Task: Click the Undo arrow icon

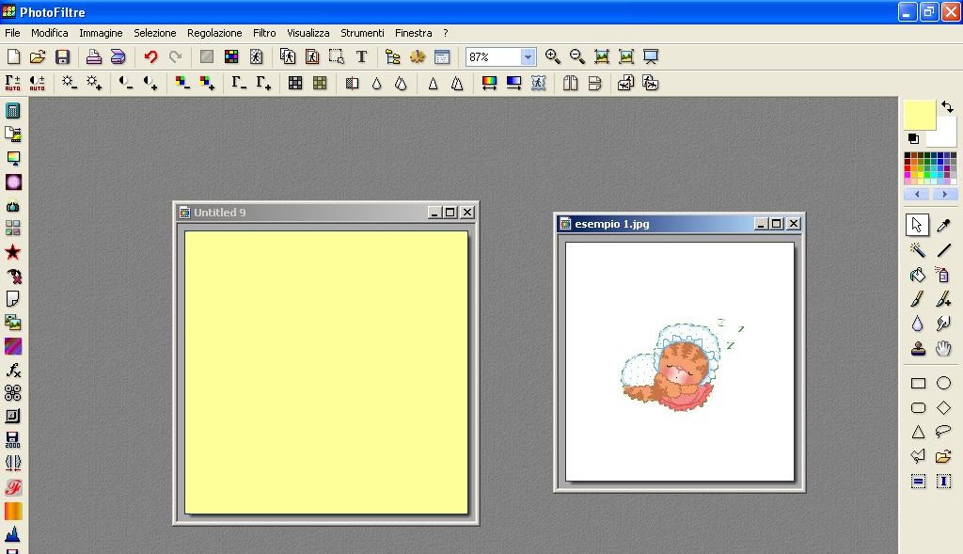Action: (150, 57)
